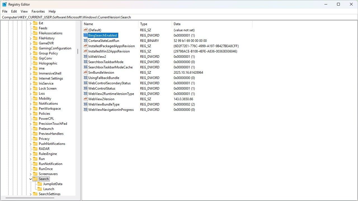
Task: Click the folder icon of the Privacy key
Action: click(35, 139)
